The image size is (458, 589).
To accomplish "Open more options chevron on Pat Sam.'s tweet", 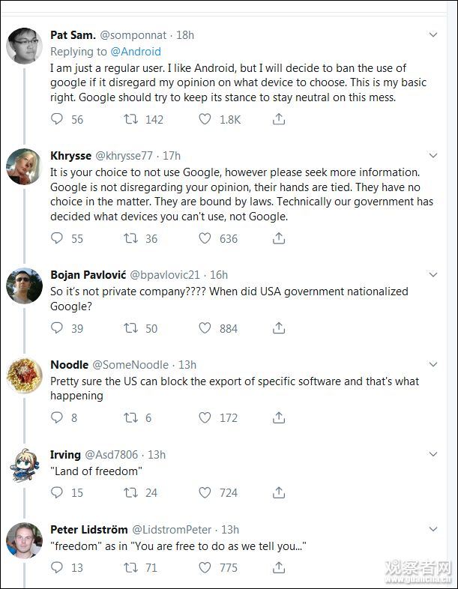I will click(x=433, y=34).
